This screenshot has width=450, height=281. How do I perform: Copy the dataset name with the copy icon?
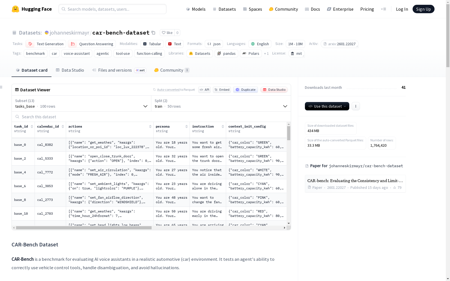point(153,33)
